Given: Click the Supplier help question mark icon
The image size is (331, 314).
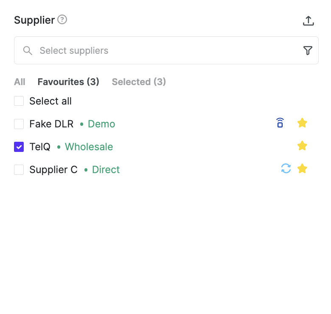Looking at the screenshot, I should coord(62,19).
